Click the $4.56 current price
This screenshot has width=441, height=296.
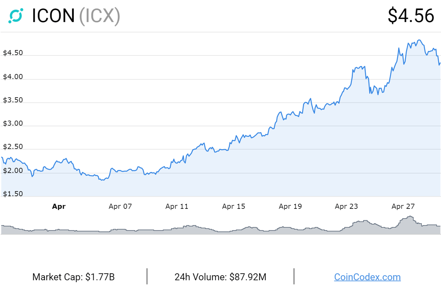411,16
